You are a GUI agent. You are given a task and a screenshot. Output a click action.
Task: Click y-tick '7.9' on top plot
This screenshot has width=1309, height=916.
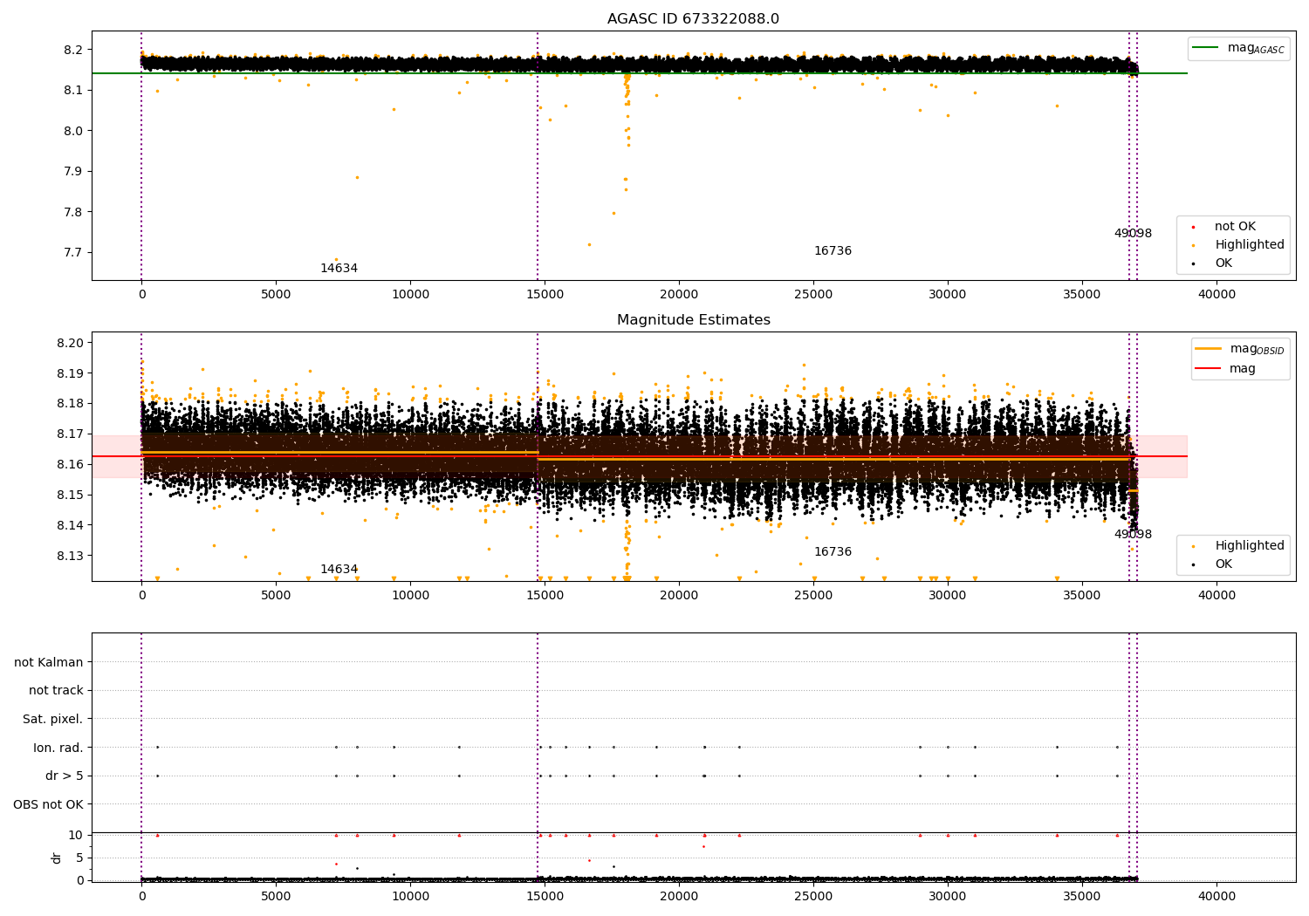pos(73,172)
